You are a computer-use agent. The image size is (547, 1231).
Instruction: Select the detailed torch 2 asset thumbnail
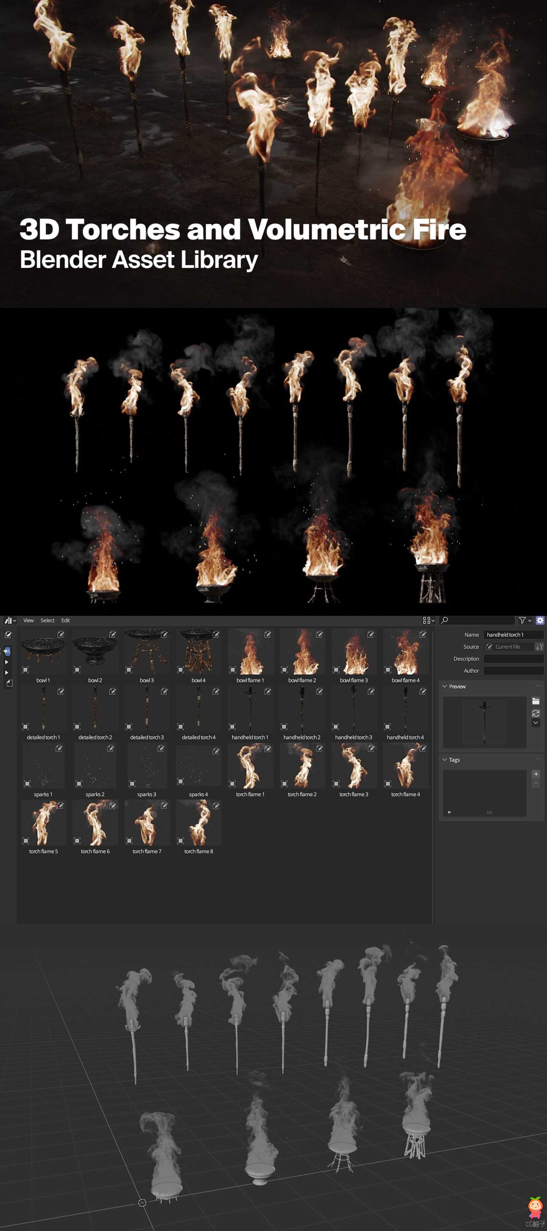95,709
